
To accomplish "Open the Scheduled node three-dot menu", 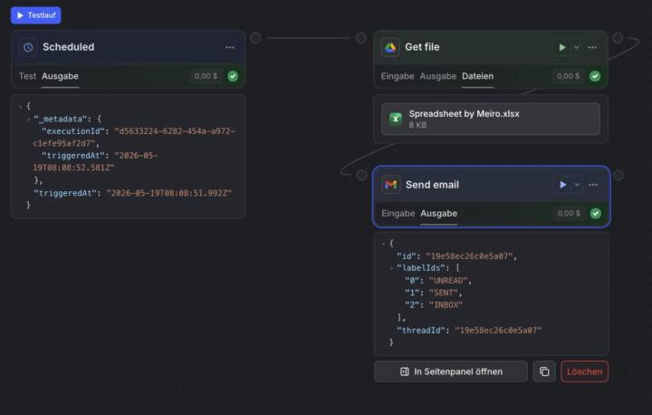I will point(230,47).
